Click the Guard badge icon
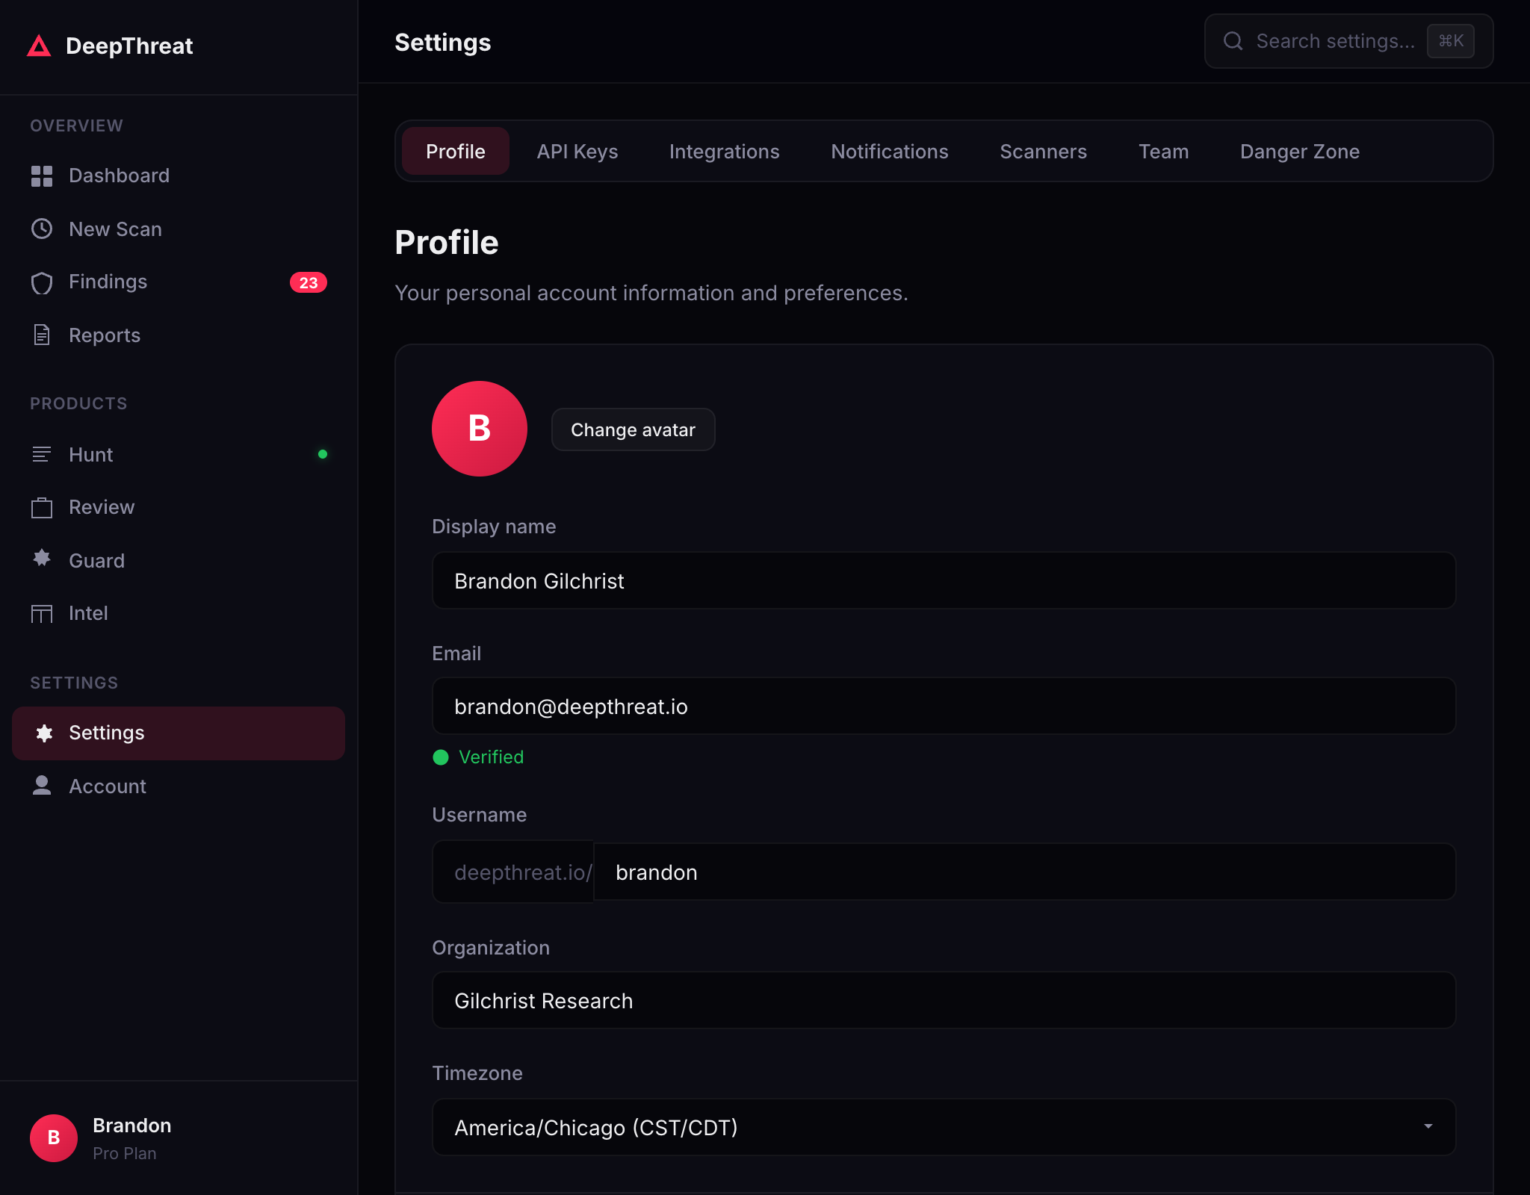The height and width of the screenshot is (1195, 1530). point(42,559)
